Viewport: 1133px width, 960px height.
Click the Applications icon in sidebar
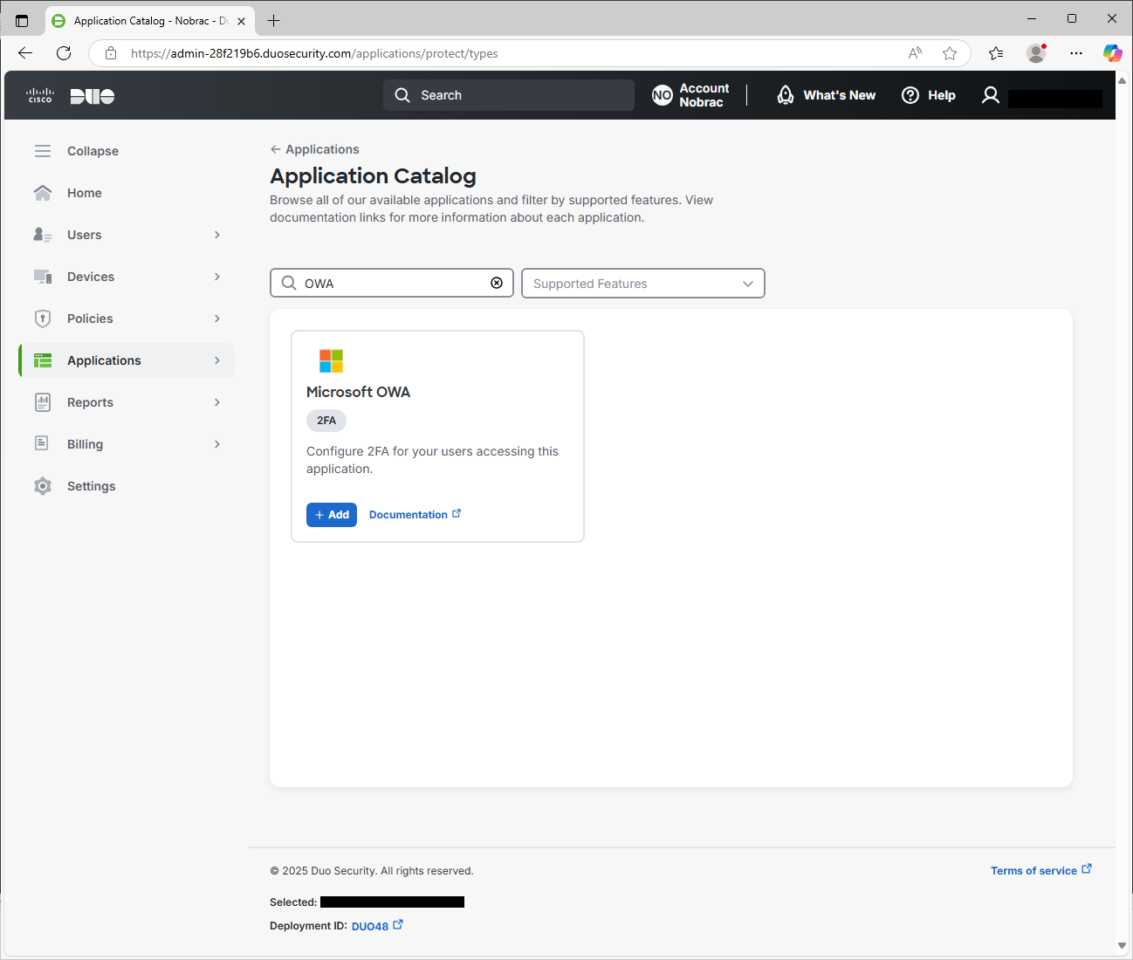click(x=43, y=360)
